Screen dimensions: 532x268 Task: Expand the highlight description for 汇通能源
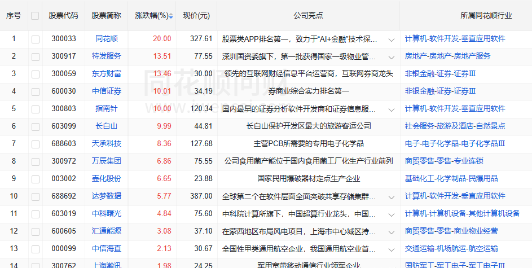[391, 232]
